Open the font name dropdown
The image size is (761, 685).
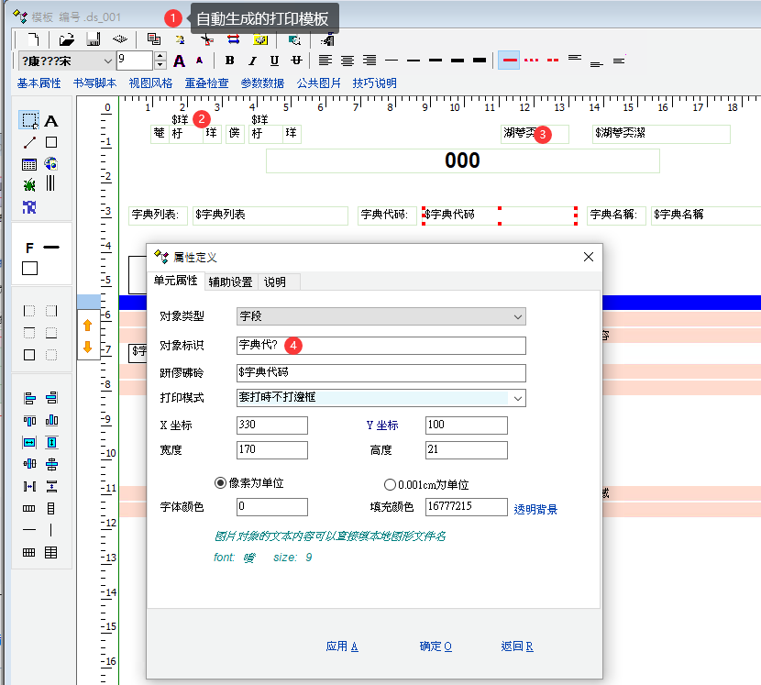pyautogui.click(x=107, y=61)
